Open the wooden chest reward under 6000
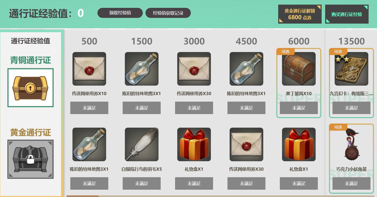Viewport: 377px width, 197px height. (299, 69)
